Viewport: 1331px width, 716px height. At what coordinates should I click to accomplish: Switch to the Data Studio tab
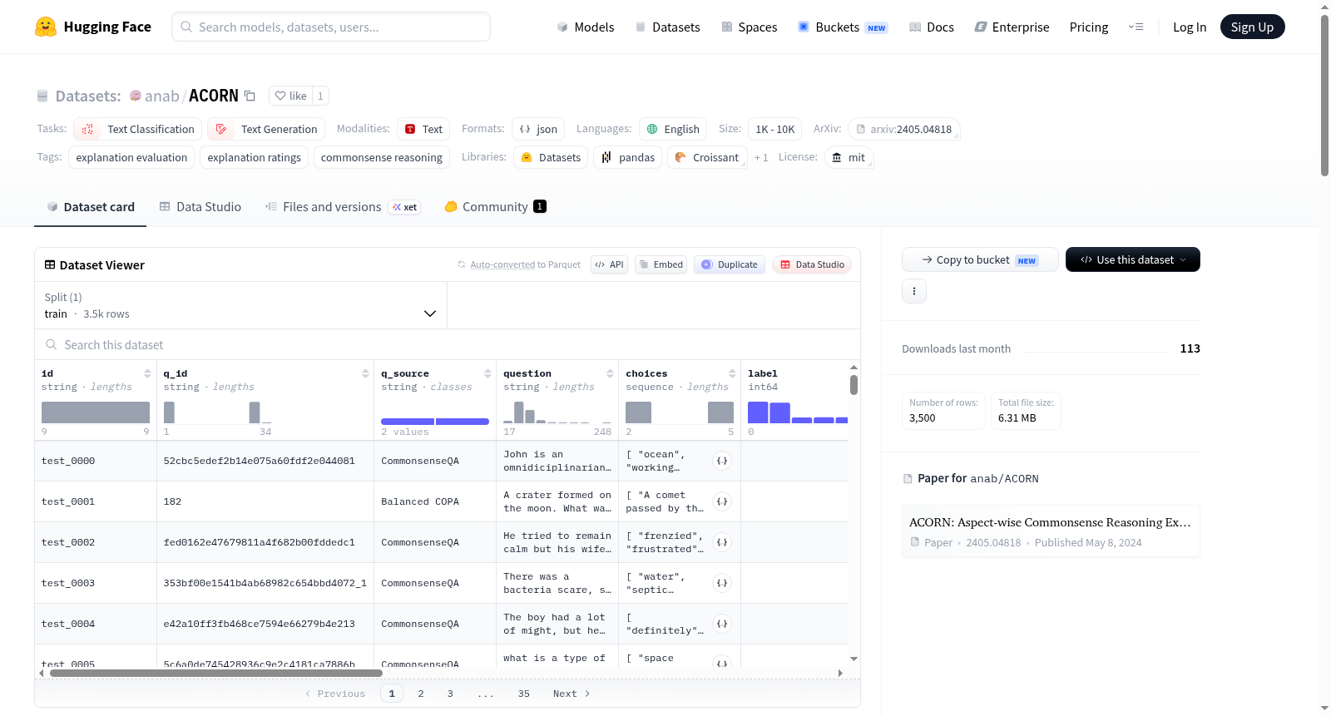coord(200,207)
